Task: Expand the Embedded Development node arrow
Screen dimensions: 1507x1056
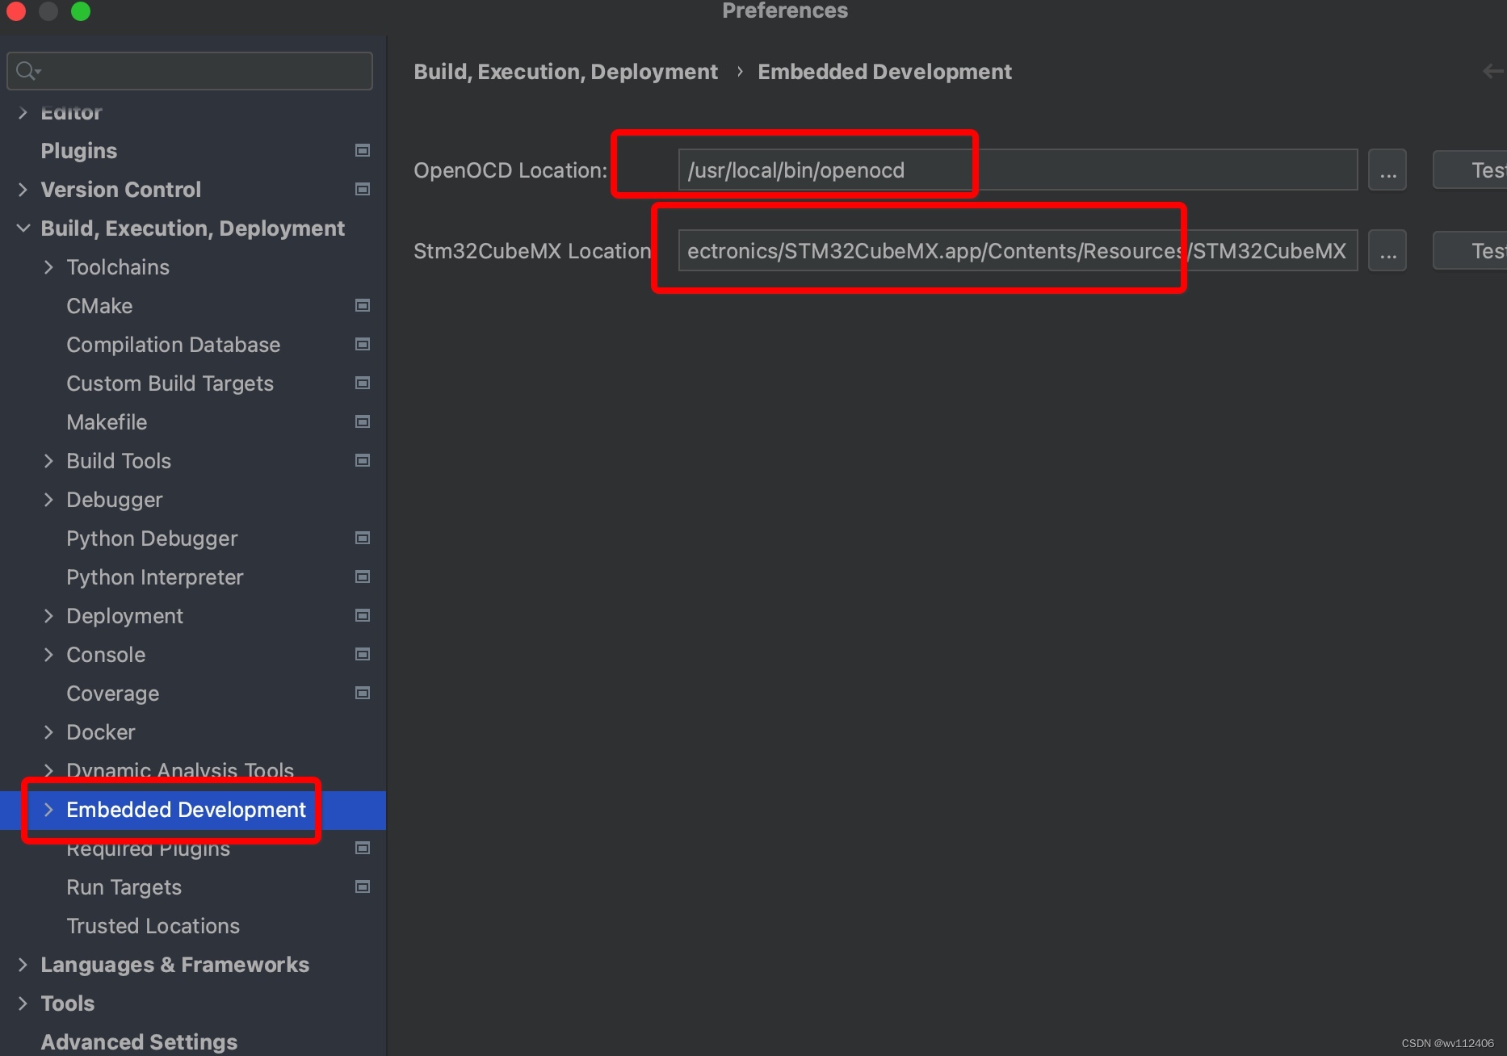Action: click(48, 810)
